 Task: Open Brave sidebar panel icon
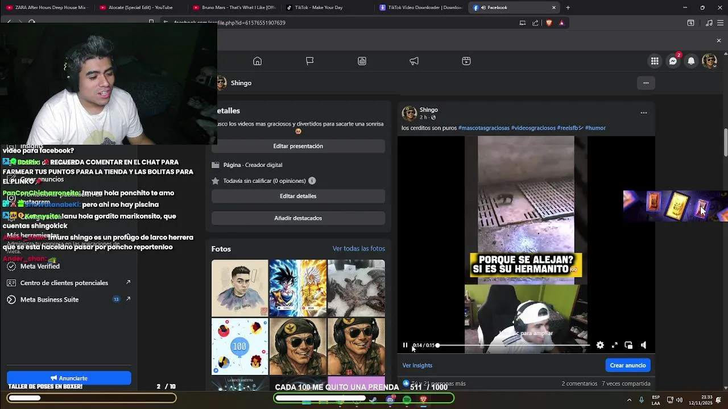[690, 23]
